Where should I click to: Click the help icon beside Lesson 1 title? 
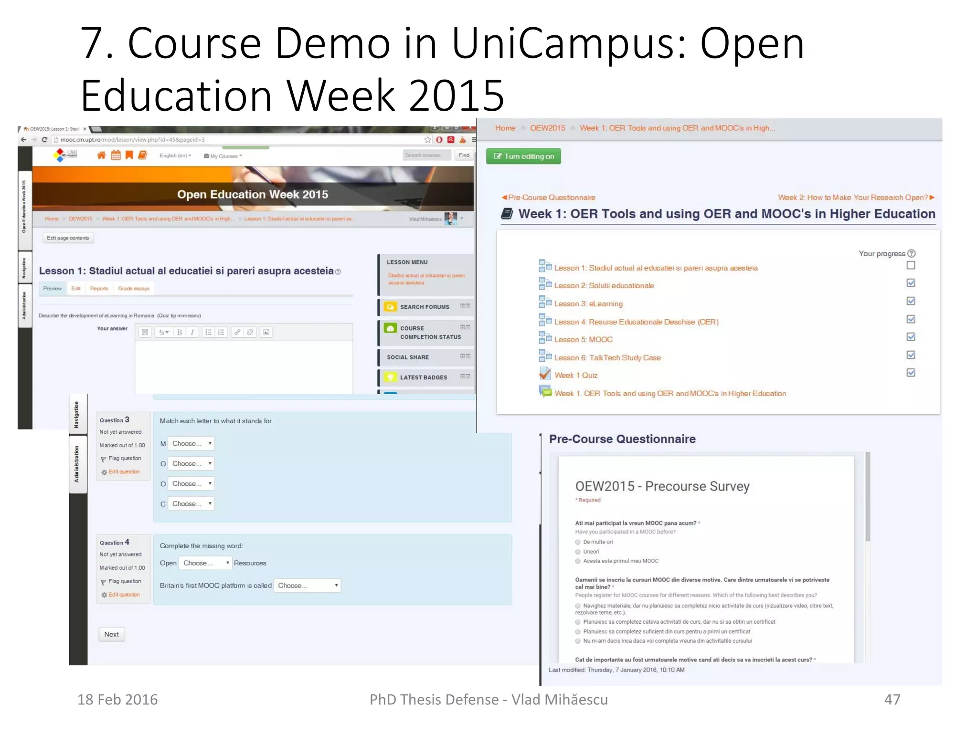338,272
